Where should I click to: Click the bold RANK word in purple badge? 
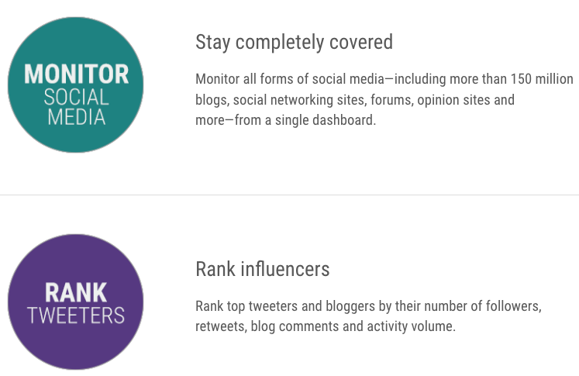pos(76,292)
